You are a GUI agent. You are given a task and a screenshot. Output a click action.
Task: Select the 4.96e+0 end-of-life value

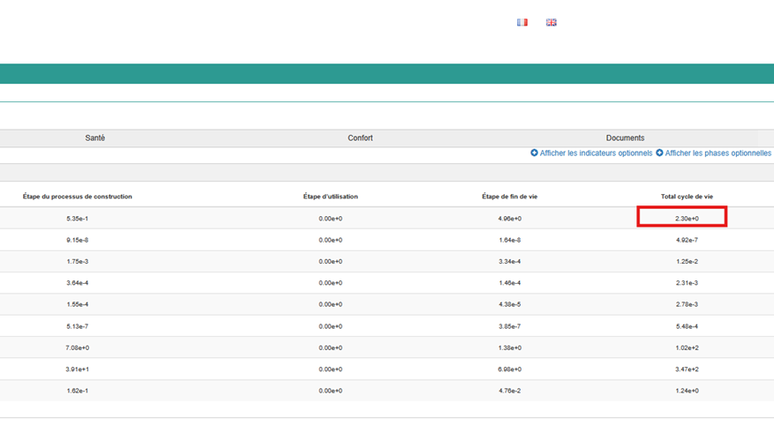coord(509,219)
